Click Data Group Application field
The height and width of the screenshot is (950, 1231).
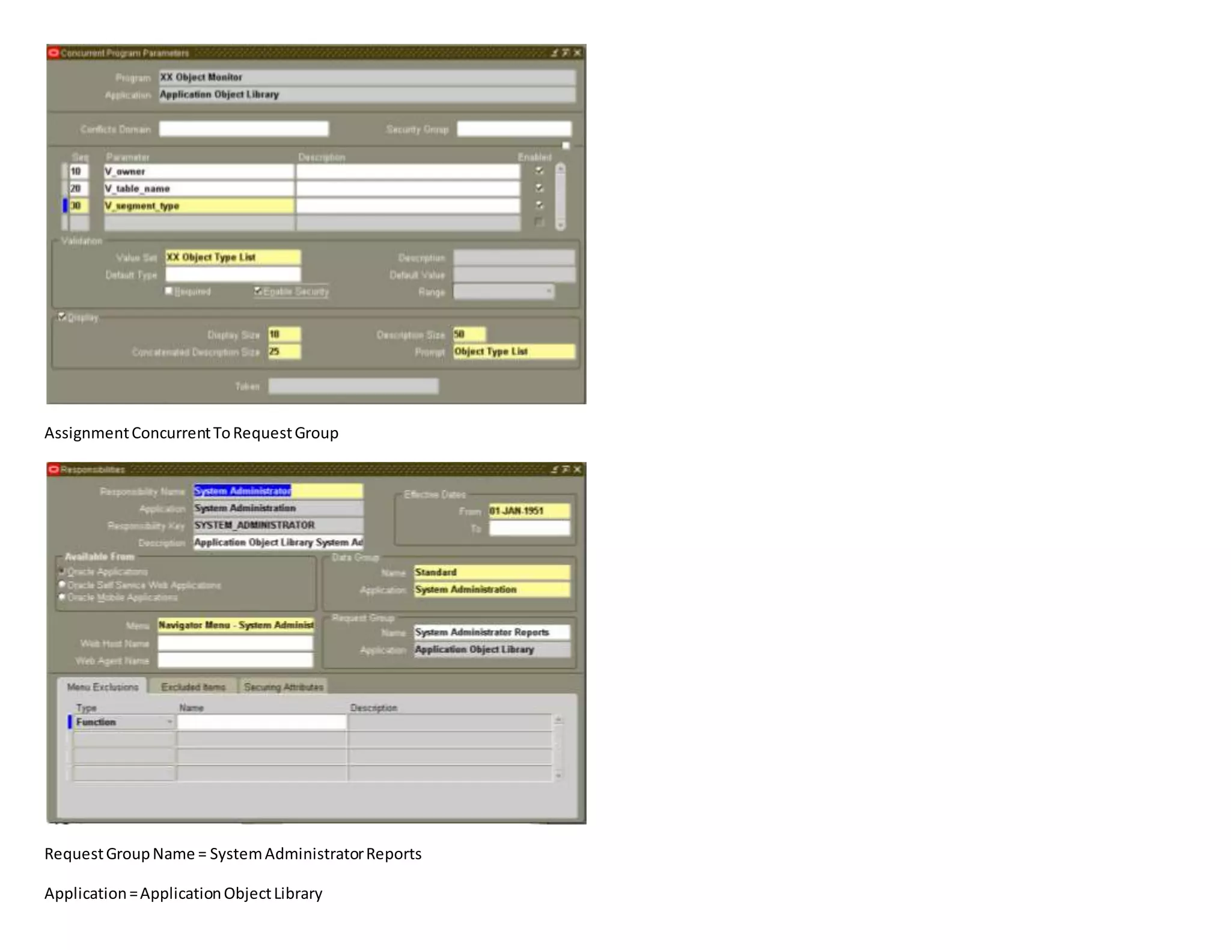492,589
